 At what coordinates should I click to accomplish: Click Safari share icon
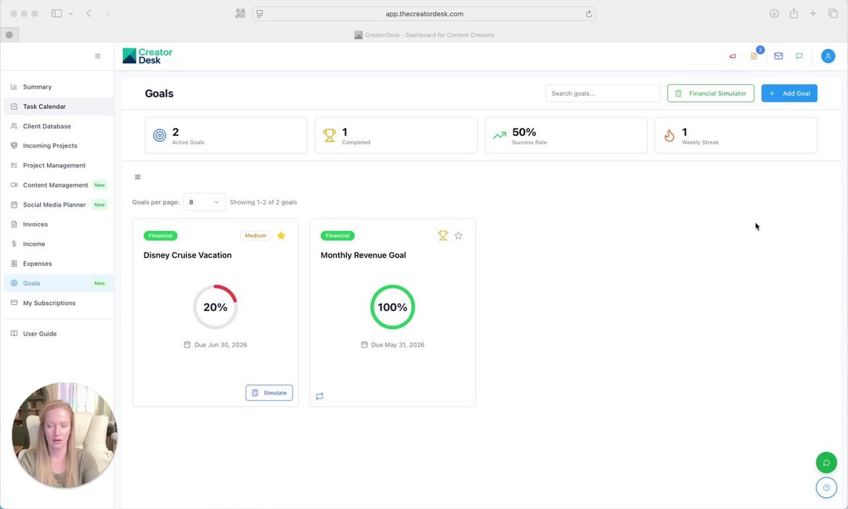point(794,13)
